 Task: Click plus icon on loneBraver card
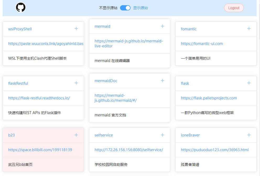click(249, 135)
